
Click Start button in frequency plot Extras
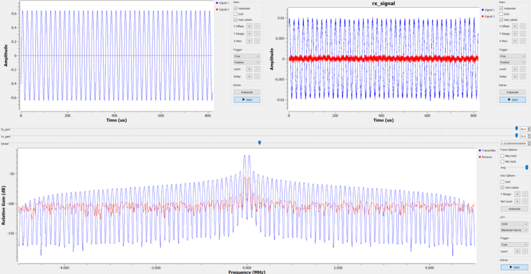pos(514,267)
